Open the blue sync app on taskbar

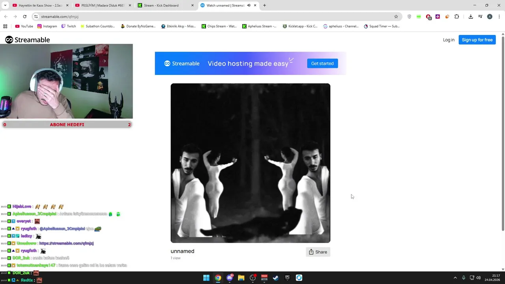(299, 278)
